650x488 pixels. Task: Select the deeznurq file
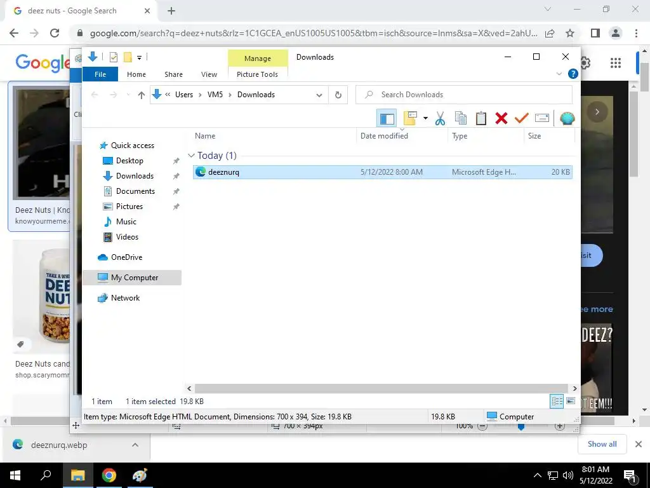coord(382,172)
